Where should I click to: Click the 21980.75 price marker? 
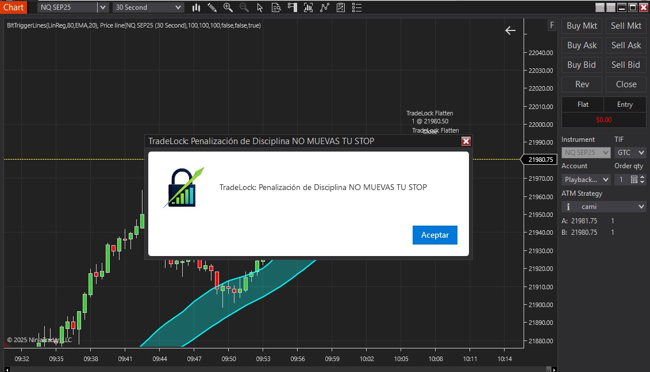[539, 160]
